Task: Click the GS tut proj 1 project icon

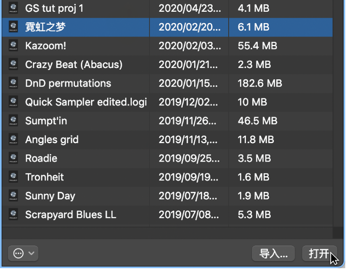Action: [x=13, y=8]
